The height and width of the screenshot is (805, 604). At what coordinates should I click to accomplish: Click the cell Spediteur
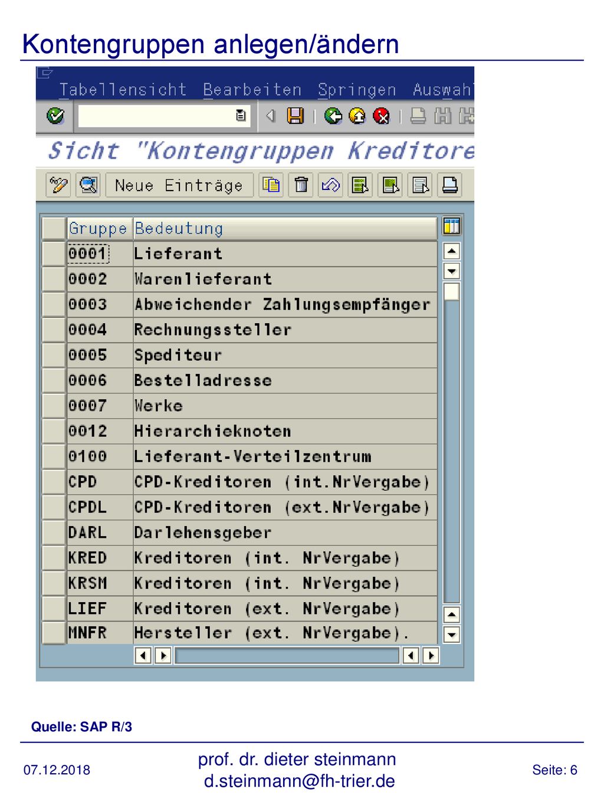click(x=285, y=355)
